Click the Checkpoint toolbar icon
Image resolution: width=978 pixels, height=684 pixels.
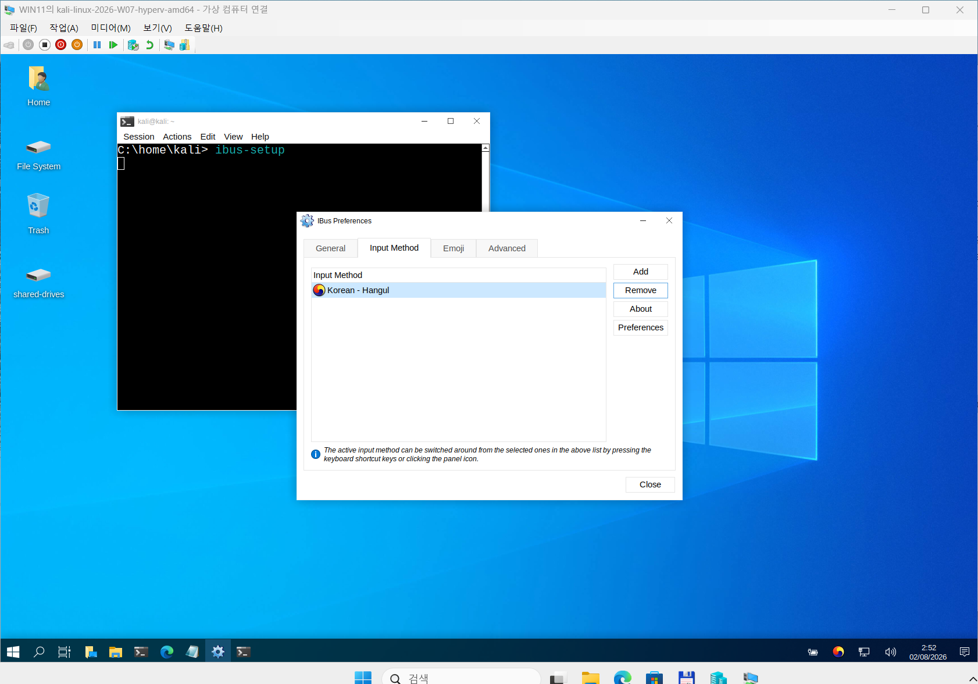133,45
